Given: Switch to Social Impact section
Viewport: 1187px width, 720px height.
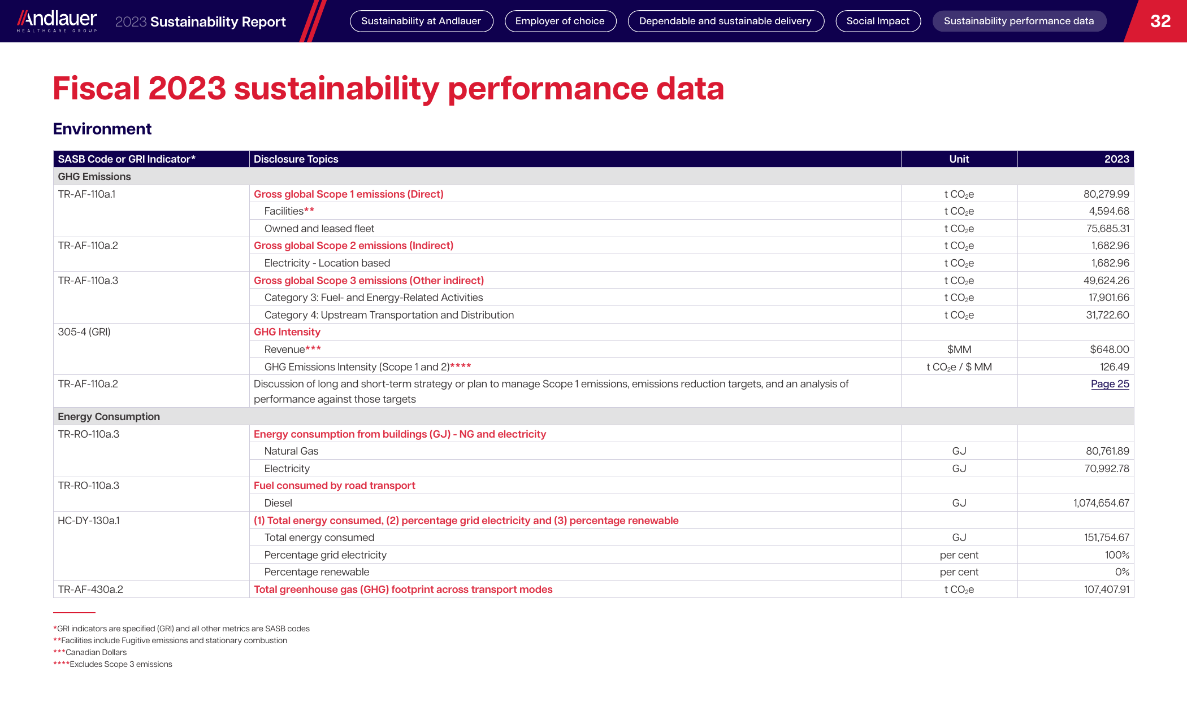Looking at the screenshot, I should coord(878,21).
